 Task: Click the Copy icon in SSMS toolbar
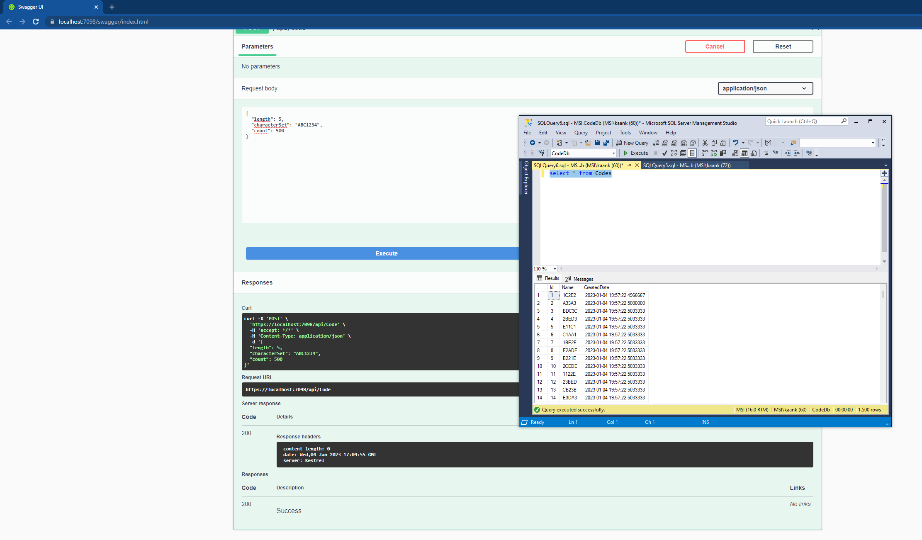(x=714, y=143)
